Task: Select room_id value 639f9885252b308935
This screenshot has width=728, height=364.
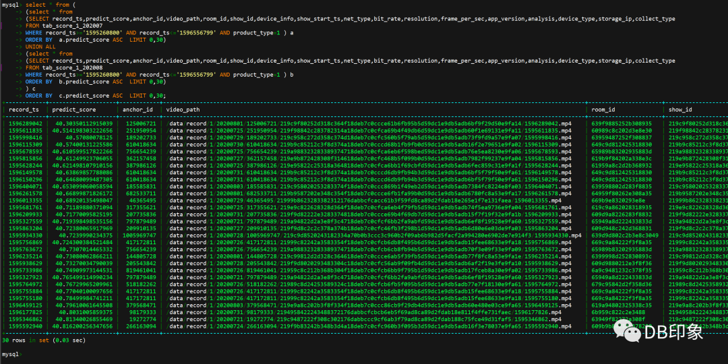Action: tap(623, 123)
